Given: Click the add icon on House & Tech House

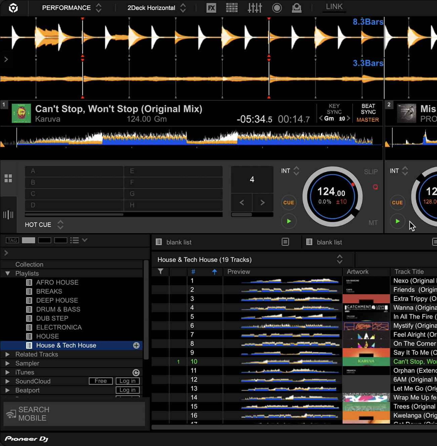Looking at the screenshot, I should coord(136,345).
